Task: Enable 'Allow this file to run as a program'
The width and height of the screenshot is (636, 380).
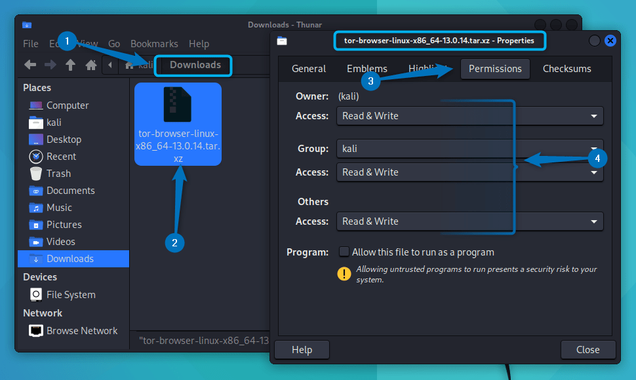Action: (344, 252)
